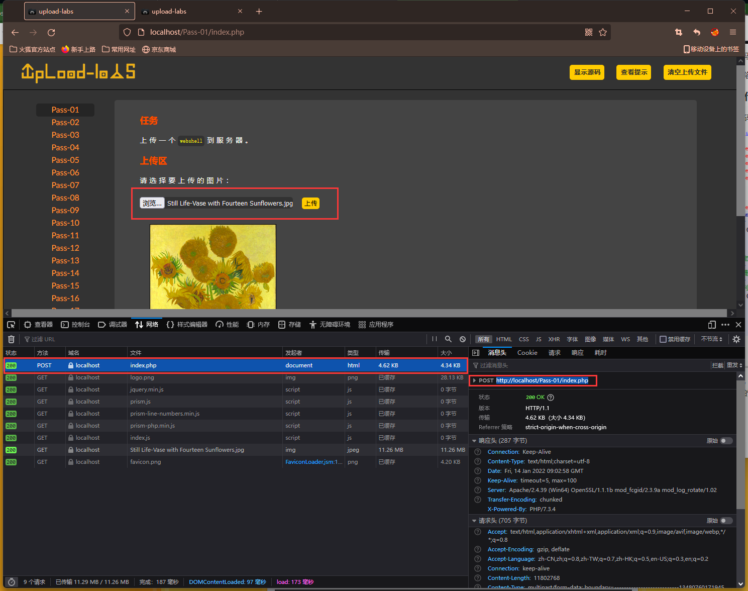Select the logo.png request row
748x591 pixels.
coord(236,377)
